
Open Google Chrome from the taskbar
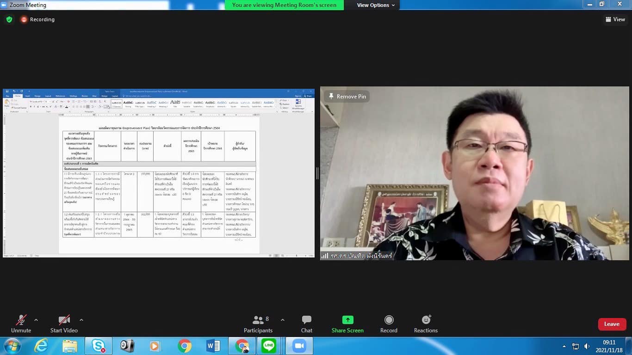(x=185, y=346)
